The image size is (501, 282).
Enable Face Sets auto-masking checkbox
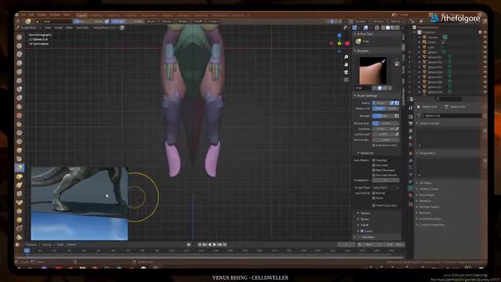pyautogui.click(x=373, y=165)
